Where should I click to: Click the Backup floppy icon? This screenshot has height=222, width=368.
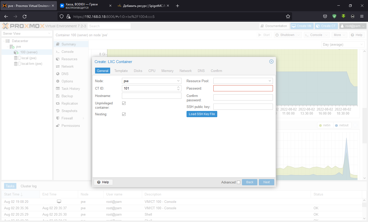tap(58, 96)
